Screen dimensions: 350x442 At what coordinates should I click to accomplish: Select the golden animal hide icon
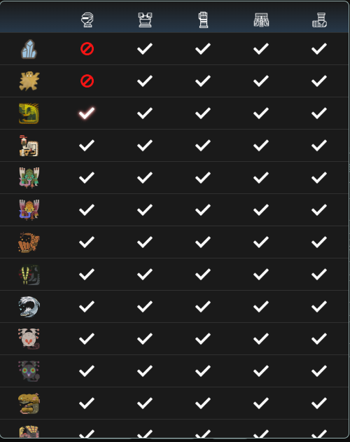point(29,81)
